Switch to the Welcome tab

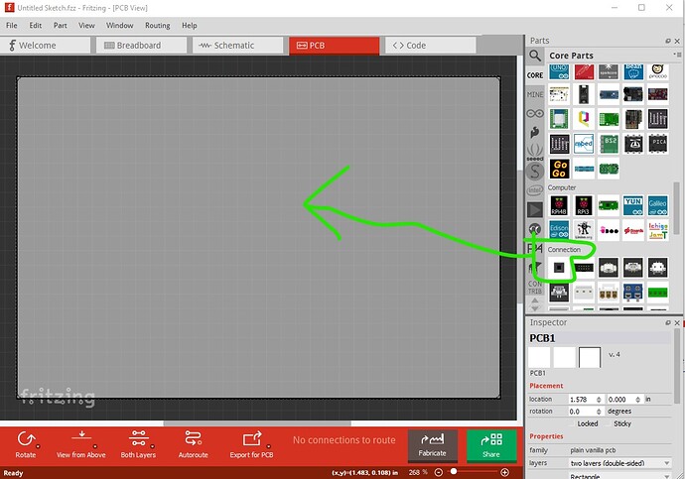pyautogui.click(x=46, y=46)
